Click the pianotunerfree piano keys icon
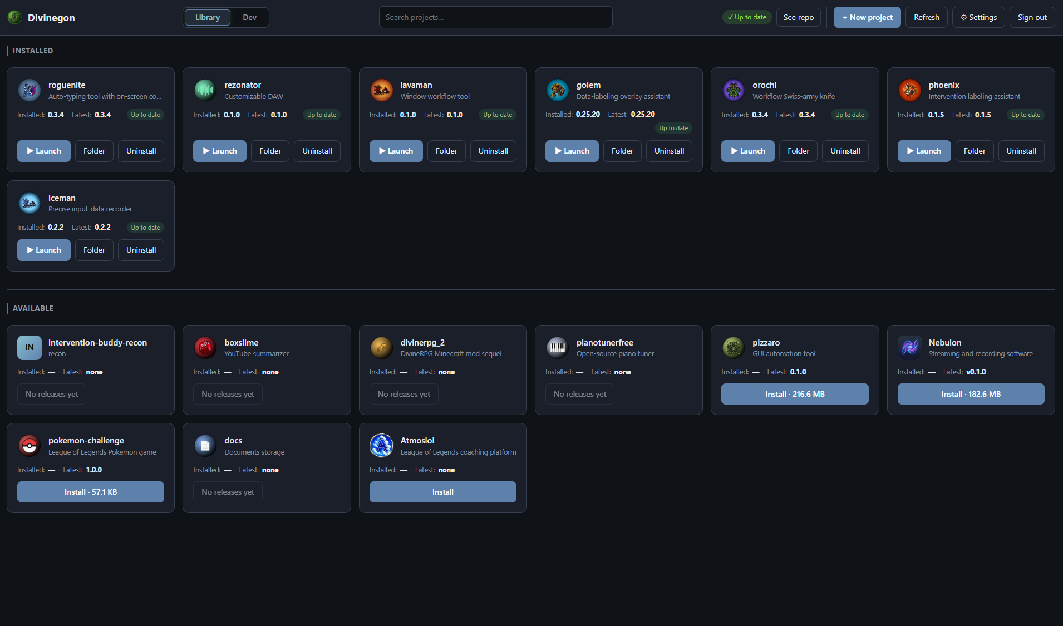This screenshot has width=1063, height=626. pos(557,348)
